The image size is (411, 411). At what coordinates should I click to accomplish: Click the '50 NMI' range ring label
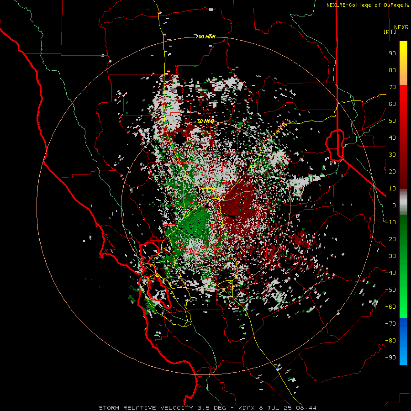coord(205,121)
